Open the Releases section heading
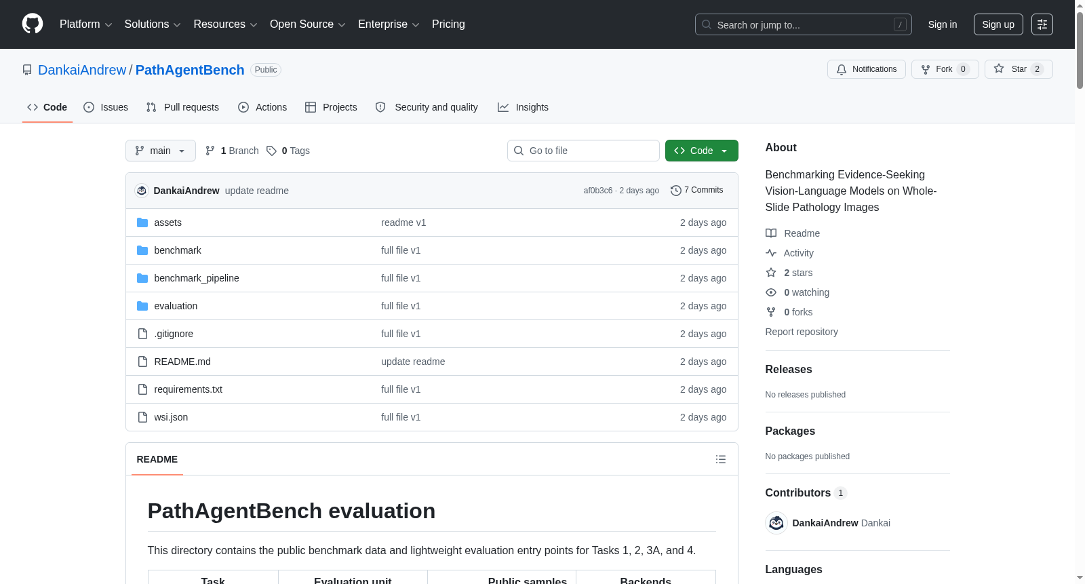This screenshot has width=1085, height=584. (789, 369)
